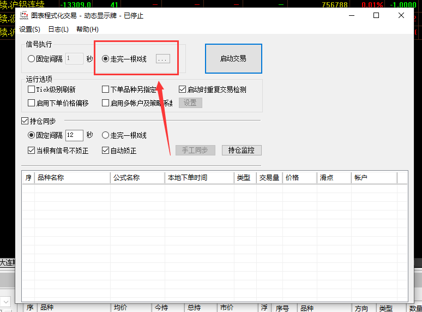Click the app icon in title bar

(24, 15)
